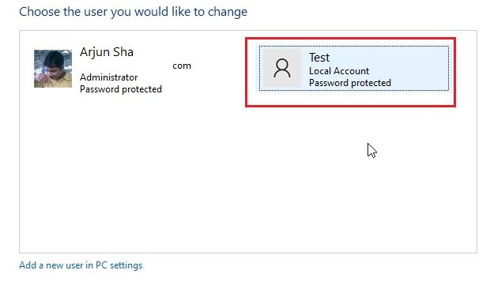Screen dimensions: 490x304
Task: Select the Test account name
Action: pyautogui.click(x=319, y=58)
